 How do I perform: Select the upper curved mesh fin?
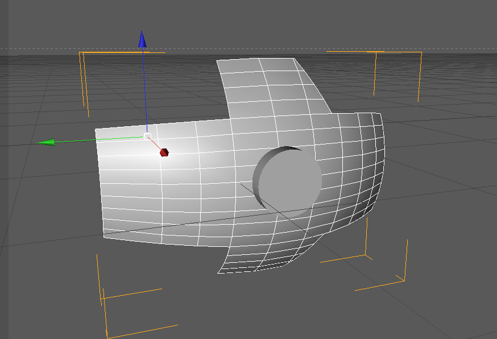coord(274,87)
